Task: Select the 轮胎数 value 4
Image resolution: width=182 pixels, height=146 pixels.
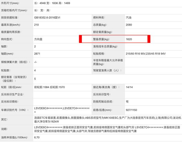Action: 35,70
